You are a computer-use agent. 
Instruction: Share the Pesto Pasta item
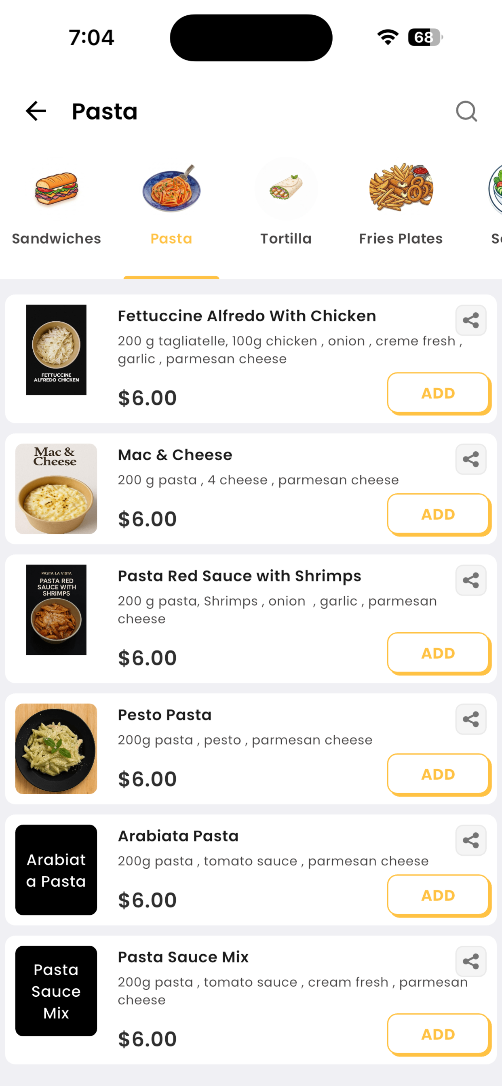(471, 719)
